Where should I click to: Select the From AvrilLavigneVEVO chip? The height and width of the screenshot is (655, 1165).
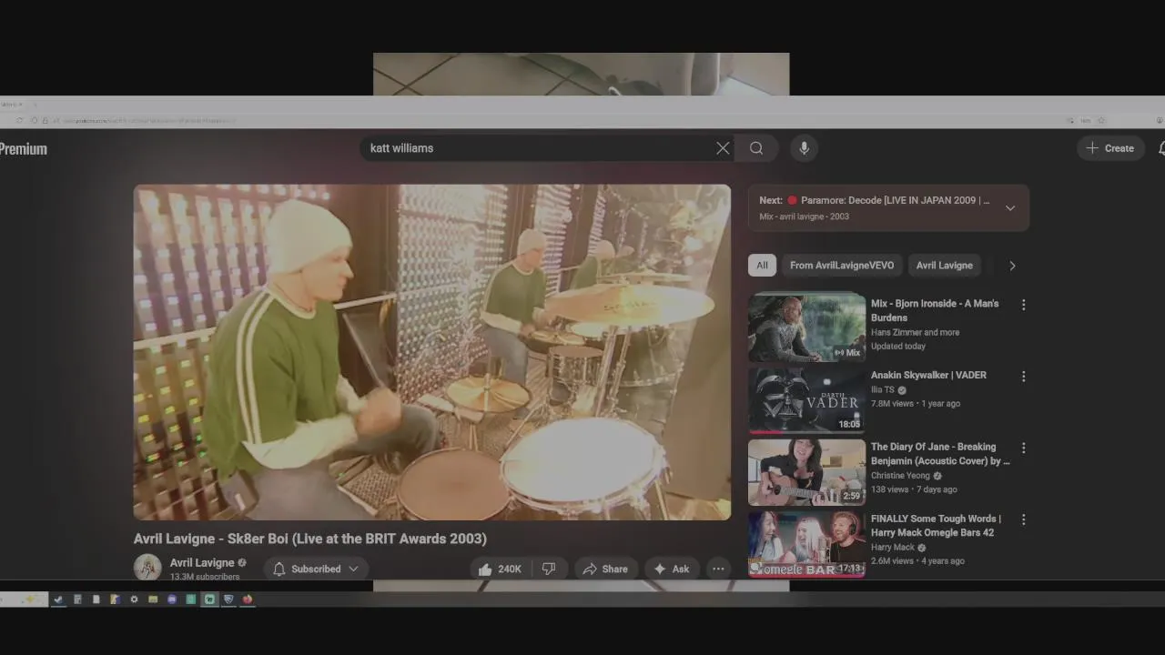pos(842,266)
